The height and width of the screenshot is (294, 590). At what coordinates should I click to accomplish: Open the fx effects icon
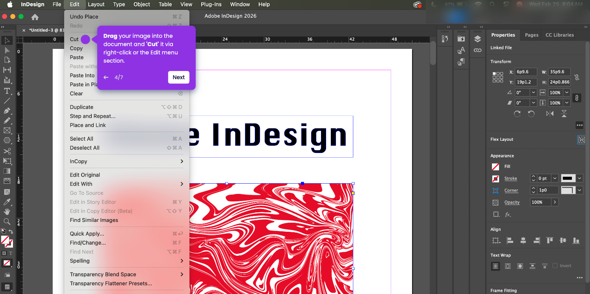pyautogui.click(x=508, y=215)
